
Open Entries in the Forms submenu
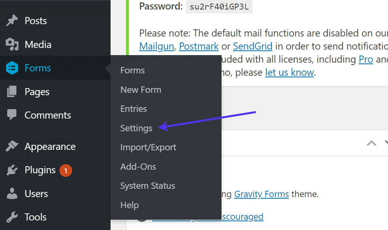pos(134,109)
